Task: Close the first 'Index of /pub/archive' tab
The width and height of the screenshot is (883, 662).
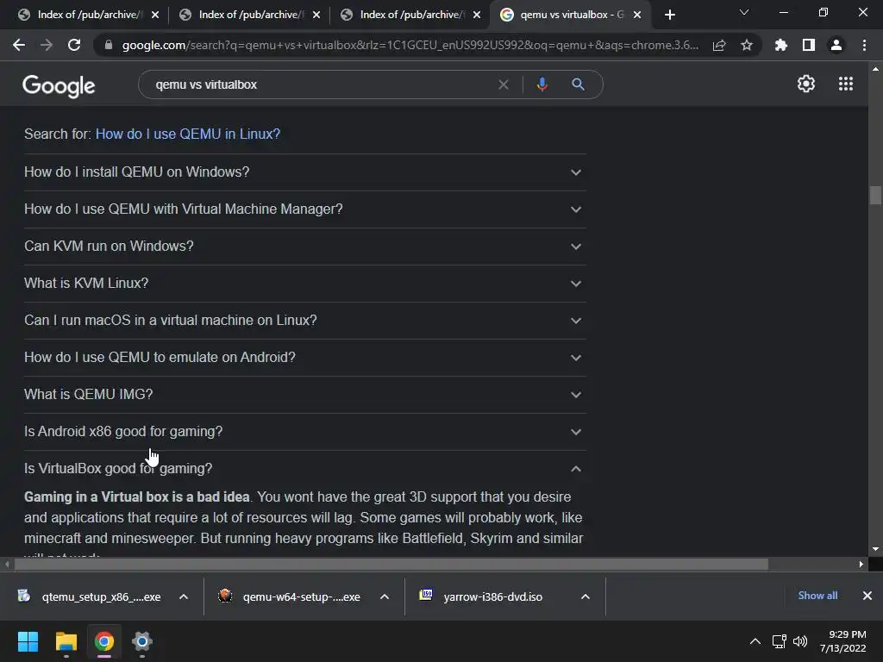Action: pyautogui.click(x=155, y=15)
